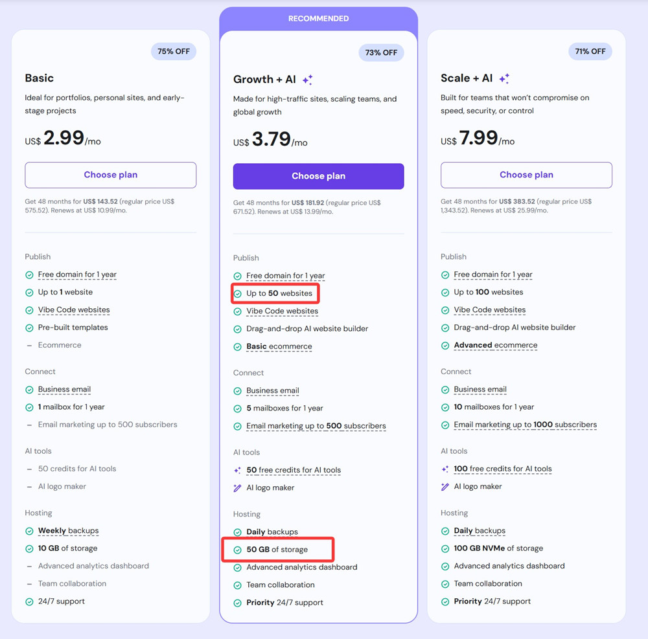Screen dimensions: 648x639
Task: Click sparkle icon next to 100 free credits
Action: 445,469
